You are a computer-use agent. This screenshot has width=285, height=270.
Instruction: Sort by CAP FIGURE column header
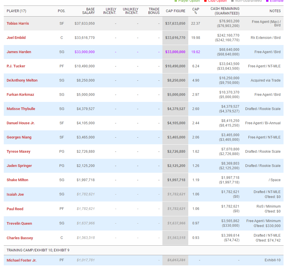pyautogui.click(x=175, y=11)
